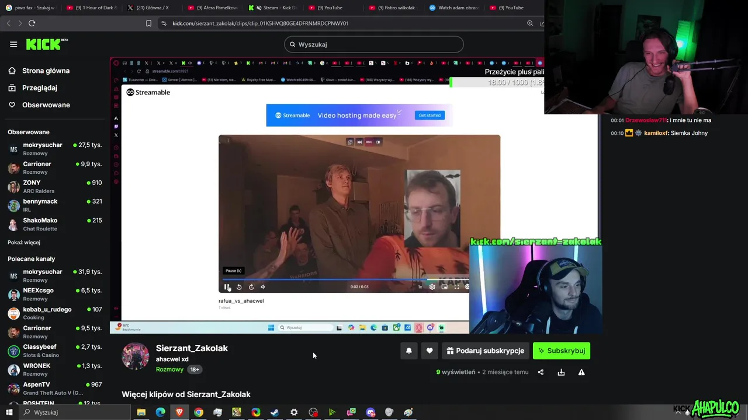Screen dimensions: 748x420
Task: Open Brave browser from taskbar
Action: (179, 412)
